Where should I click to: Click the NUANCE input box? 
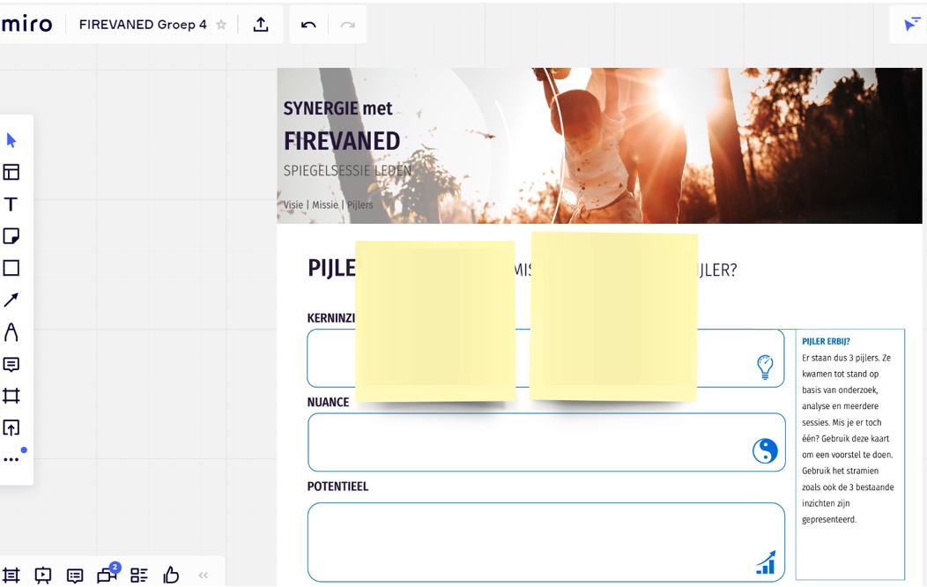[x=529, y=442]
